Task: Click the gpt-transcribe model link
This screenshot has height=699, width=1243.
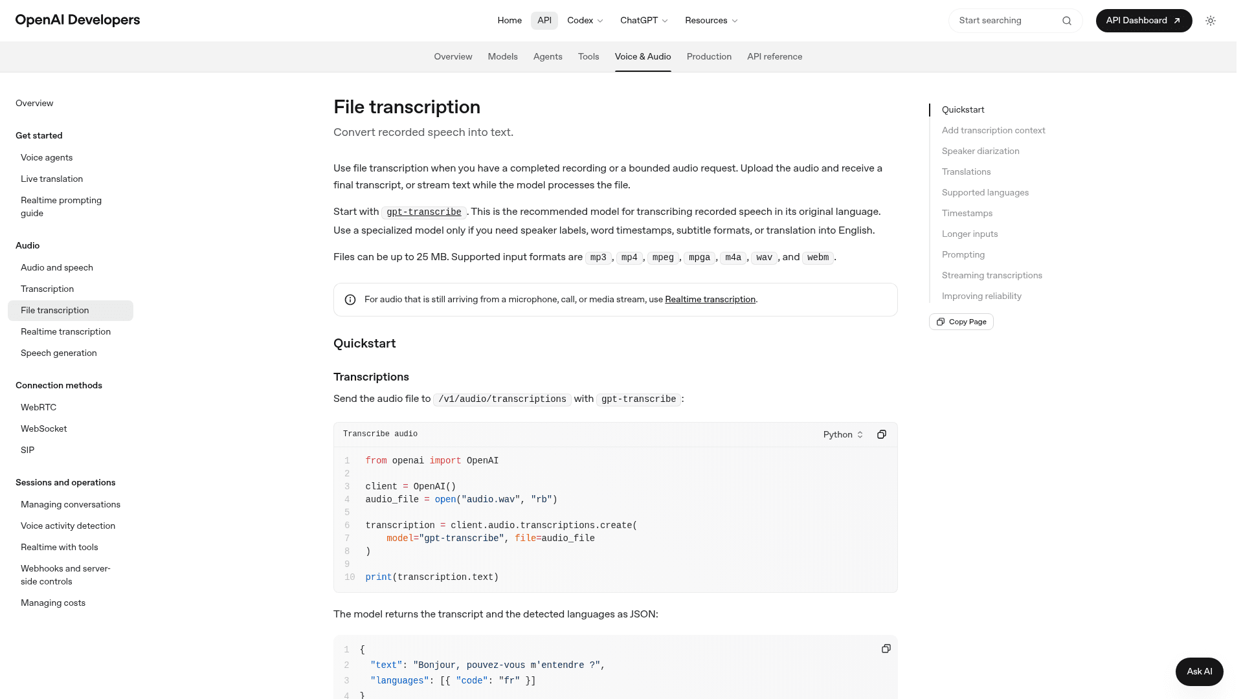Action: coord(424,212)
